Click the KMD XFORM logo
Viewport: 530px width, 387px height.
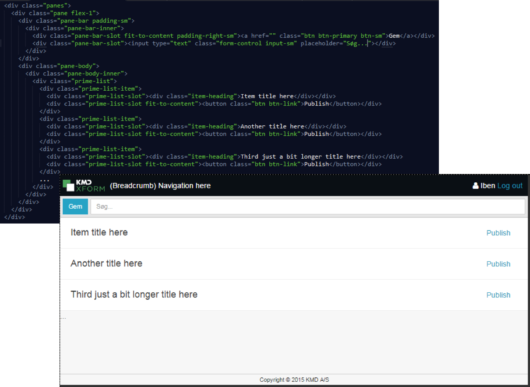click(x=84, y=185)
